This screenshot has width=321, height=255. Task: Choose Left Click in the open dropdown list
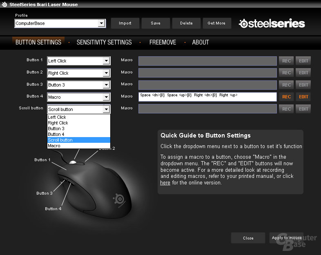tap(79, 117)
